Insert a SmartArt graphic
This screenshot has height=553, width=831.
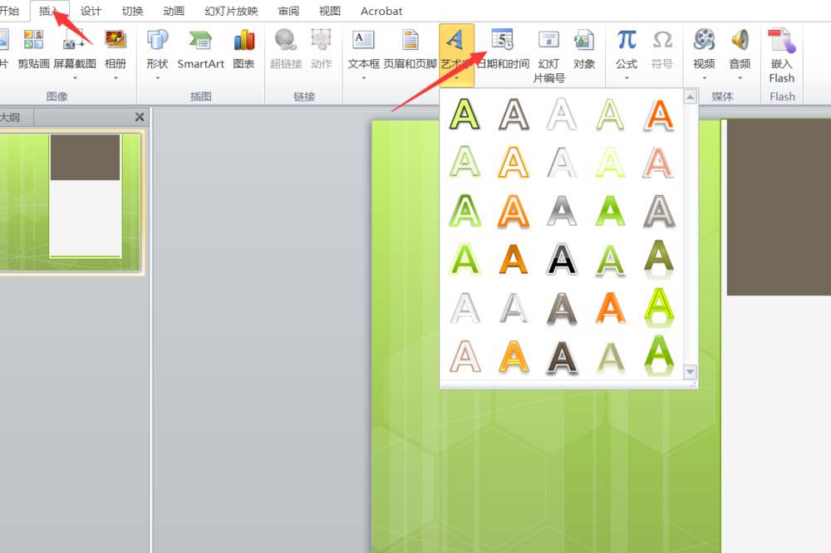(200, 49)
